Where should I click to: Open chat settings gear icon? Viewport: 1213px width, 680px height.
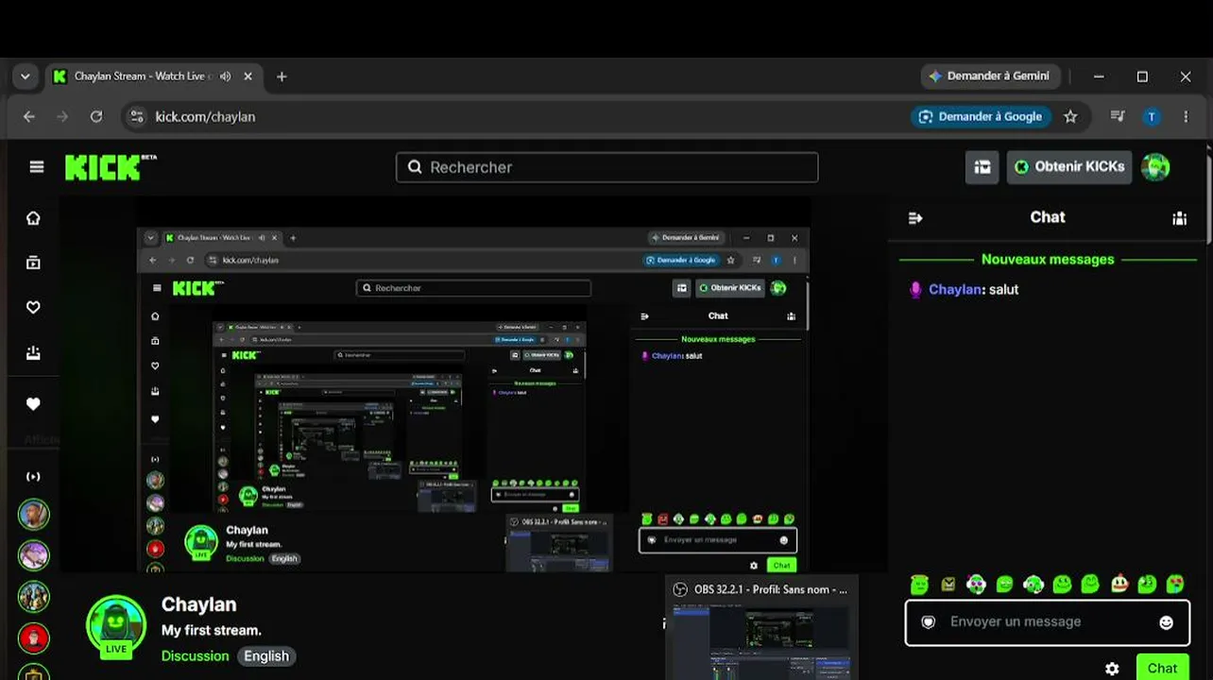click(x=1112, y=669)
